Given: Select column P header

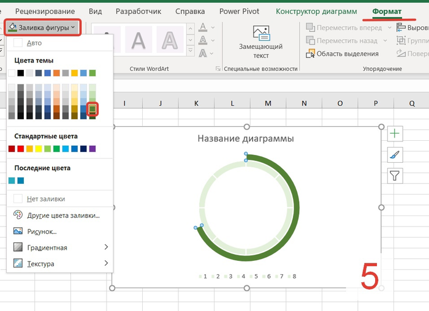Looking at the screenshot, I should point(376,103).
